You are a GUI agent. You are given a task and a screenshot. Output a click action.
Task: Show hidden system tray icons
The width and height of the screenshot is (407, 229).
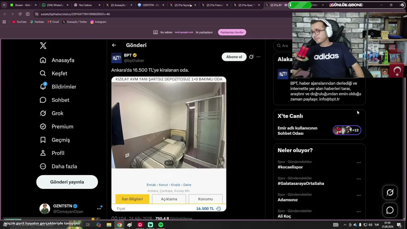click(345, 225)
